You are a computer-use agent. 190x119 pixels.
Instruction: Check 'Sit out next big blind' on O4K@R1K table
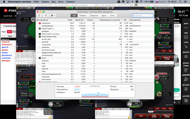pyautogui.click(x=96, y=105)
